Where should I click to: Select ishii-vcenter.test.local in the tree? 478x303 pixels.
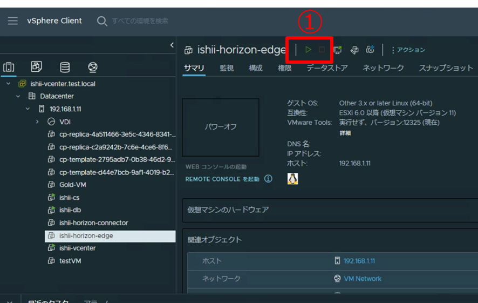point(63,84)
